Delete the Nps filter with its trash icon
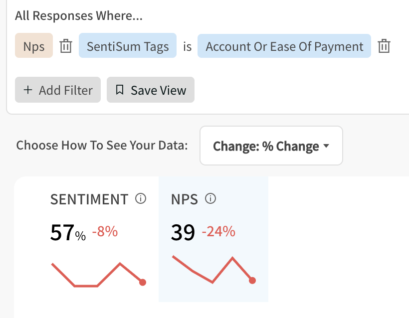 [x=66, y=46]
